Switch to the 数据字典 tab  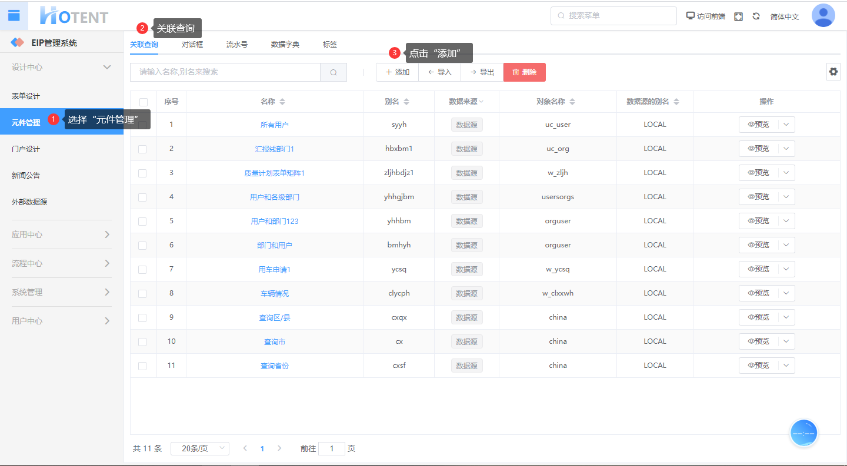coord(285,45)
